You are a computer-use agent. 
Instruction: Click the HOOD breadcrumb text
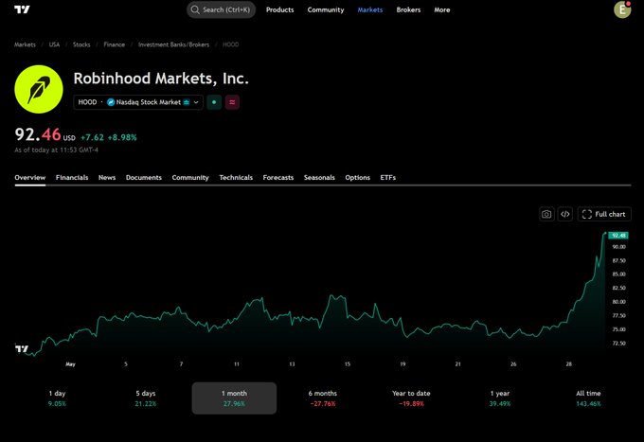[x=230, y=44]
